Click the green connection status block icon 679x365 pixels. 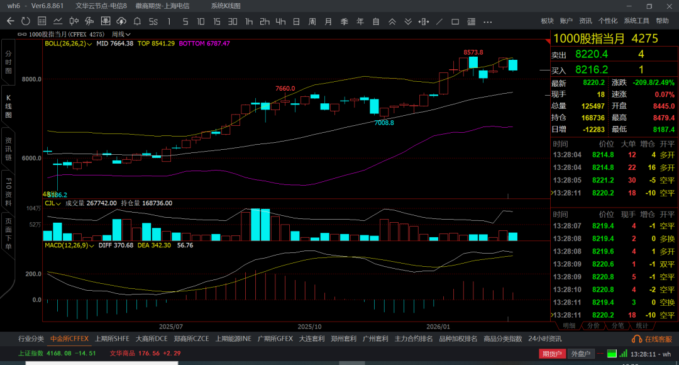tap(612, 354)
